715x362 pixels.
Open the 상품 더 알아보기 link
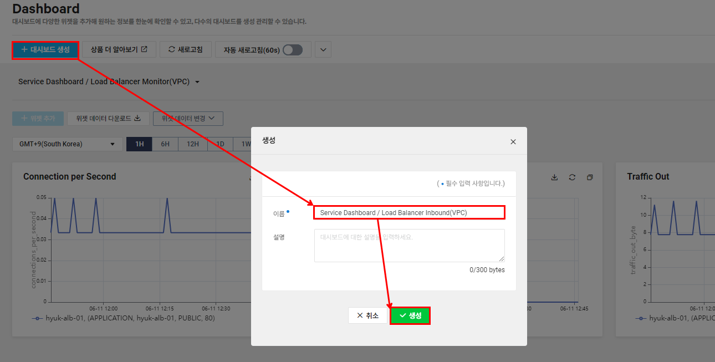(x=119, y=49)
